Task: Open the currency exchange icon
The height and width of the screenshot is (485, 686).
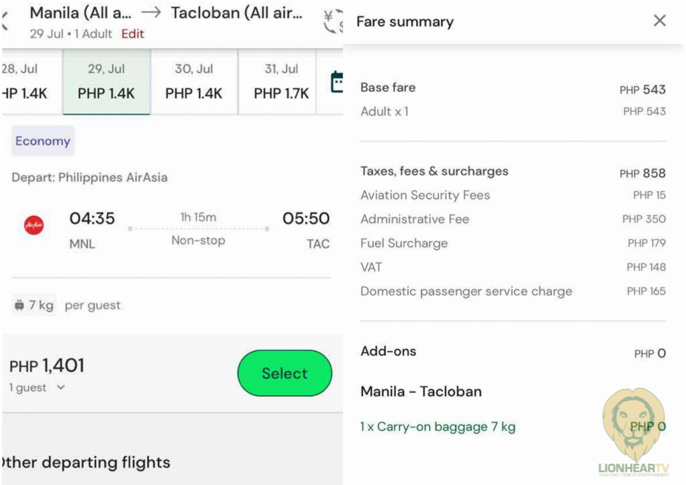Action: (332, 21)
